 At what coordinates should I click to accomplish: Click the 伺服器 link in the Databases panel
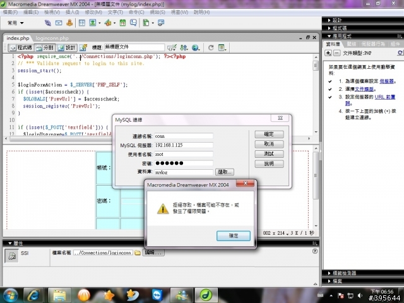point(386,81)
